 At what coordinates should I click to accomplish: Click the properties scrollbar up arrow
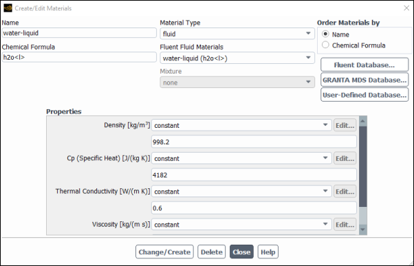[363, 121]
